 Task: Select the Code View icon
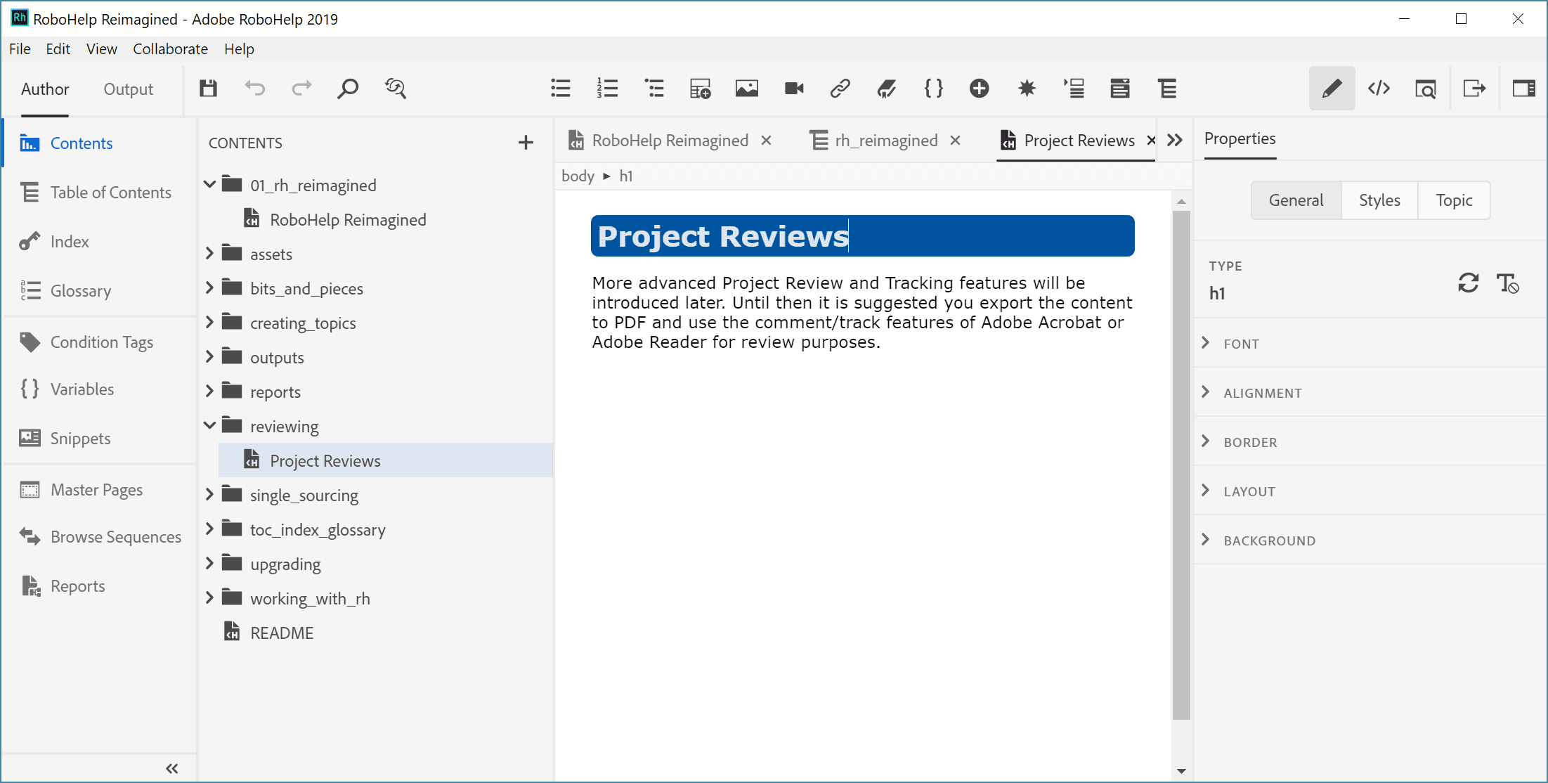1379,89
